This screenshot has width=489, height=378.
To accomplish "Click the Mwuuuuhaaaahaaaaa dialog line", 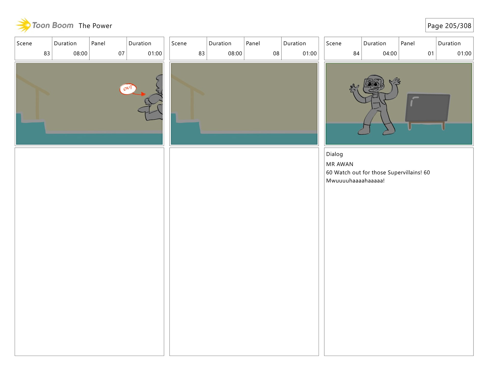I will coord(355,181).
